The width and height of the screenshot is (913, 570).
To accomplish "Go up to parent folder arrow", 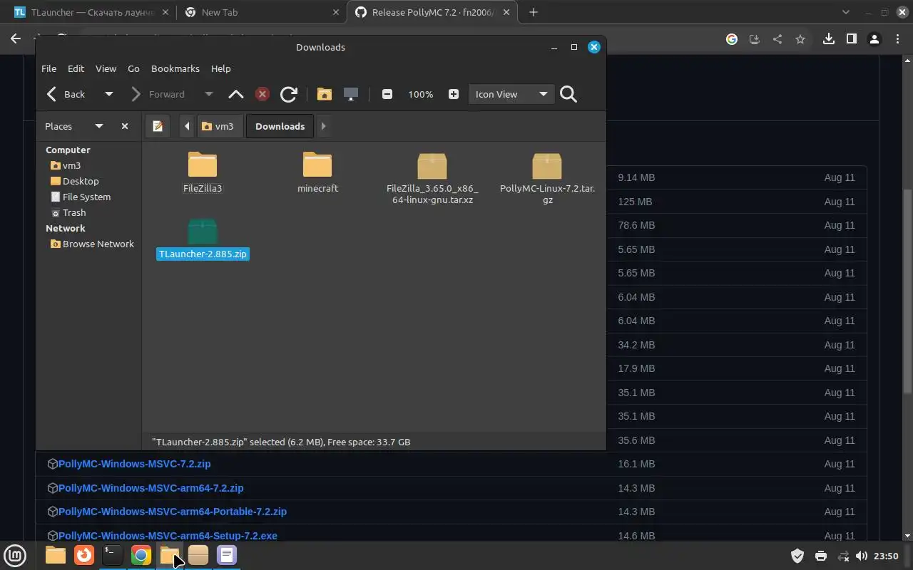I will tap(236, 94).
